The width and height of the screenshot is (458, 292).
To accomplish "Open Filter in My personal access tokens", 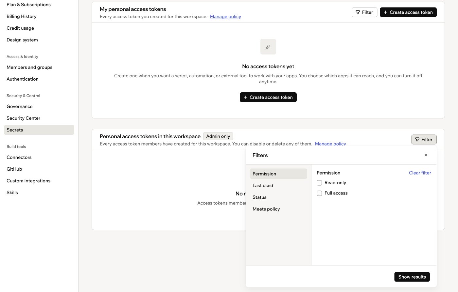I will coord(364,12).
